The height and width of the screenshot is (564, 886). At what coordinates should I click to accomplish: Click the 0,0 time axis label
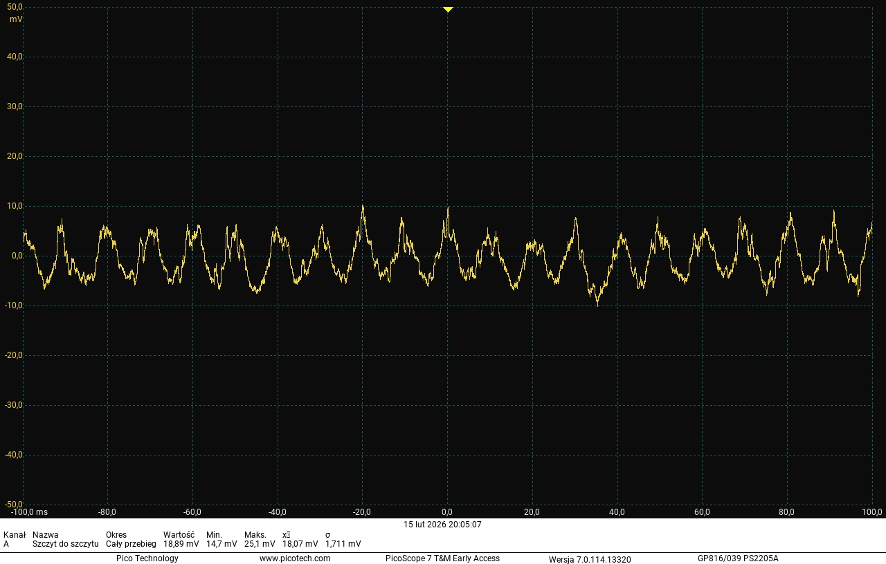pyautogui.click(x=447, y=512)
